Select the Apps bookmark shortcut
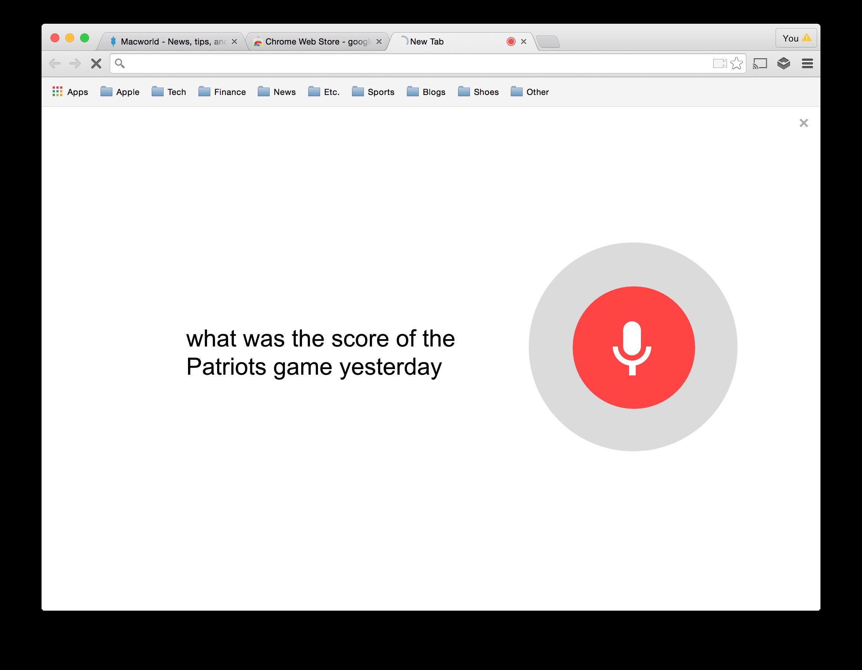Viewport: 862px width, 670px height. coord(71,92)
